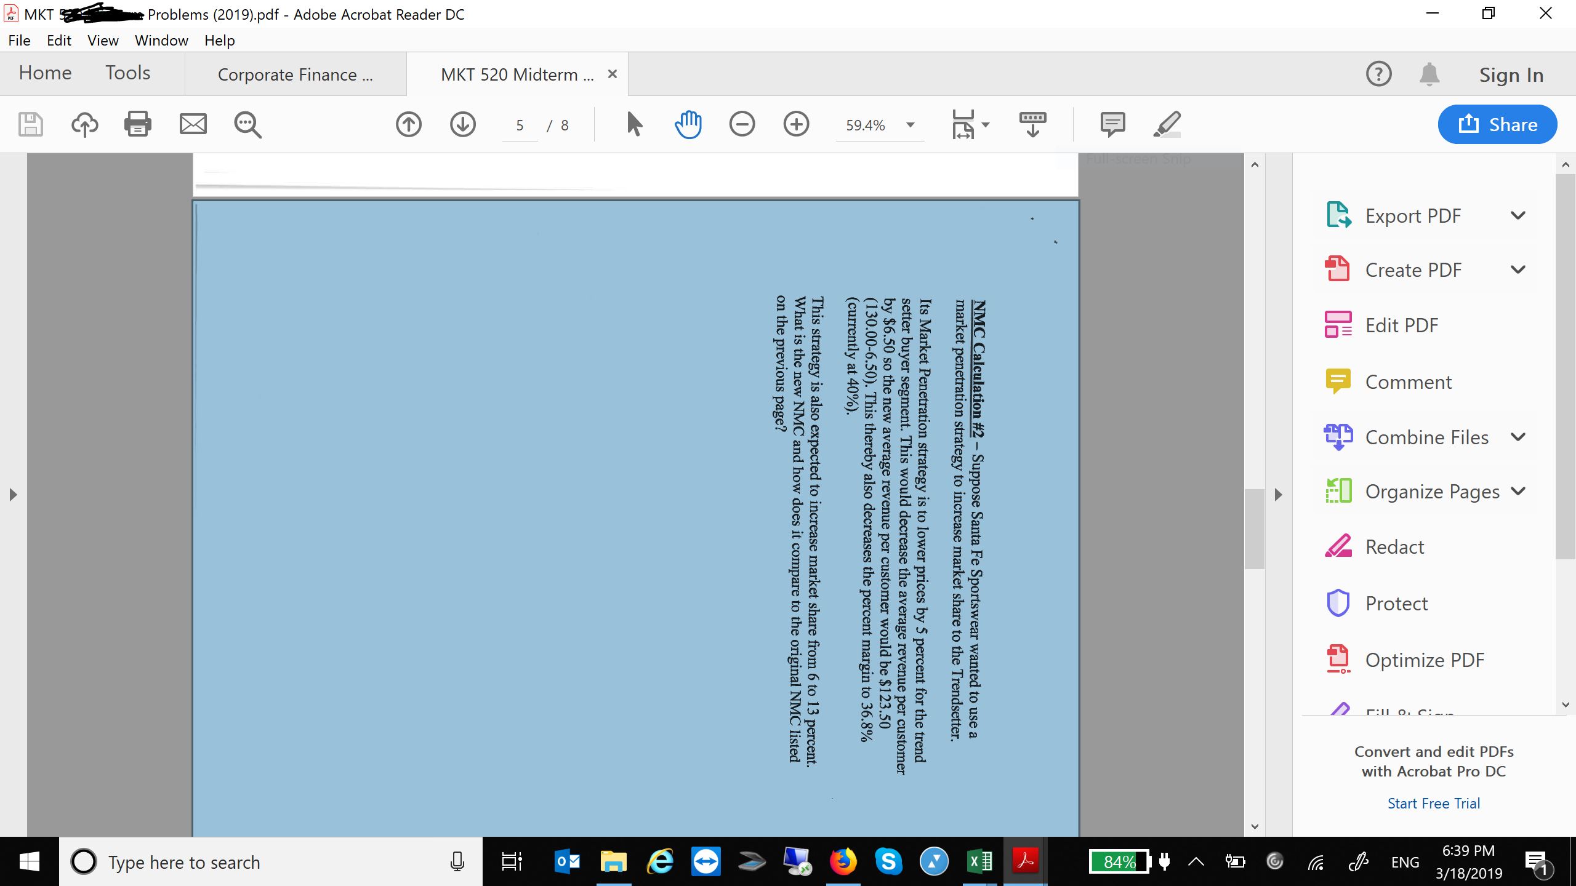This screenshot has width=1576, height=886.
Task: Open the View menu
Action: [102, 40]
